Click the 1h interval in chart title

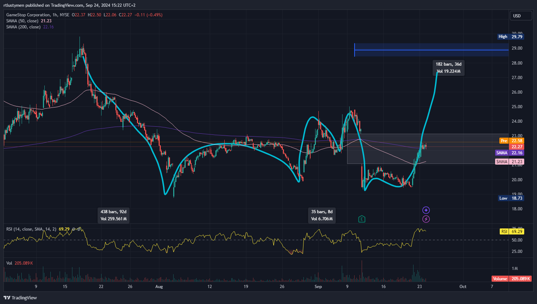(x=55, y=15)
